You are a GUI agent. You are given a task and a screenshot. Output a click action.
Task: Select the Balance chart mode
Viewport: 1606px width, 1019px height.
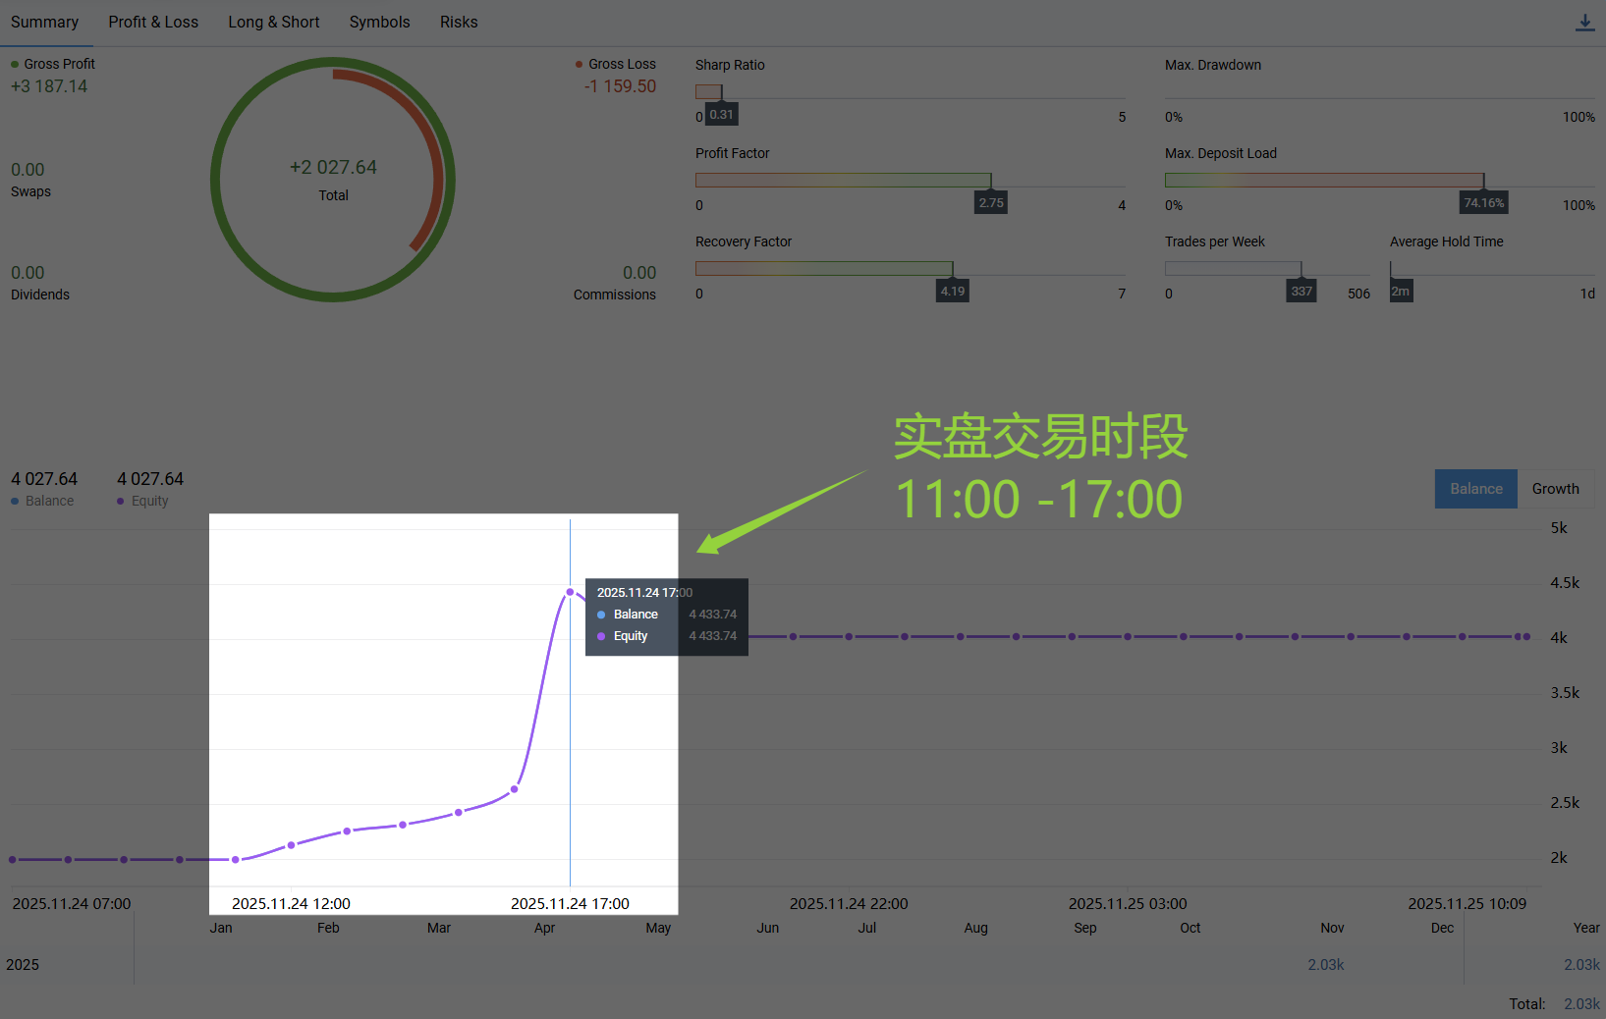tap(1475, 489)
